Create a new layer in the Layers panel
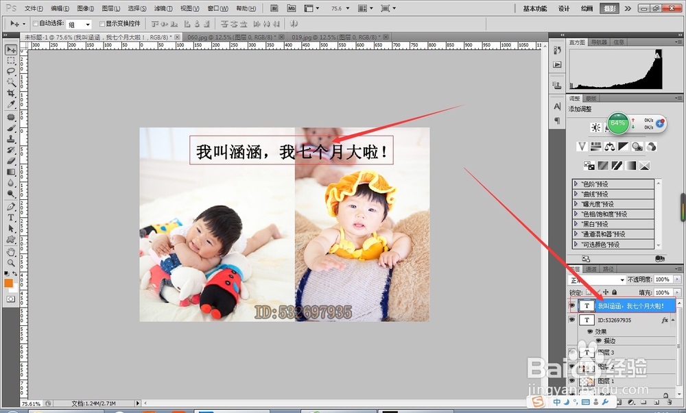The width and height of the screenshot is (686, 413). click(x=657, y=402)
